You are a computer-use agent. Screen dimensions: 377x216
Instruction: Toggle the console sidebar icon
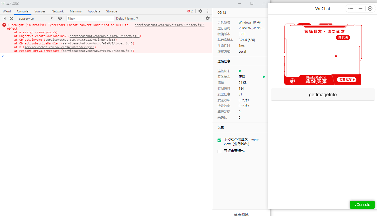(4, 19)
